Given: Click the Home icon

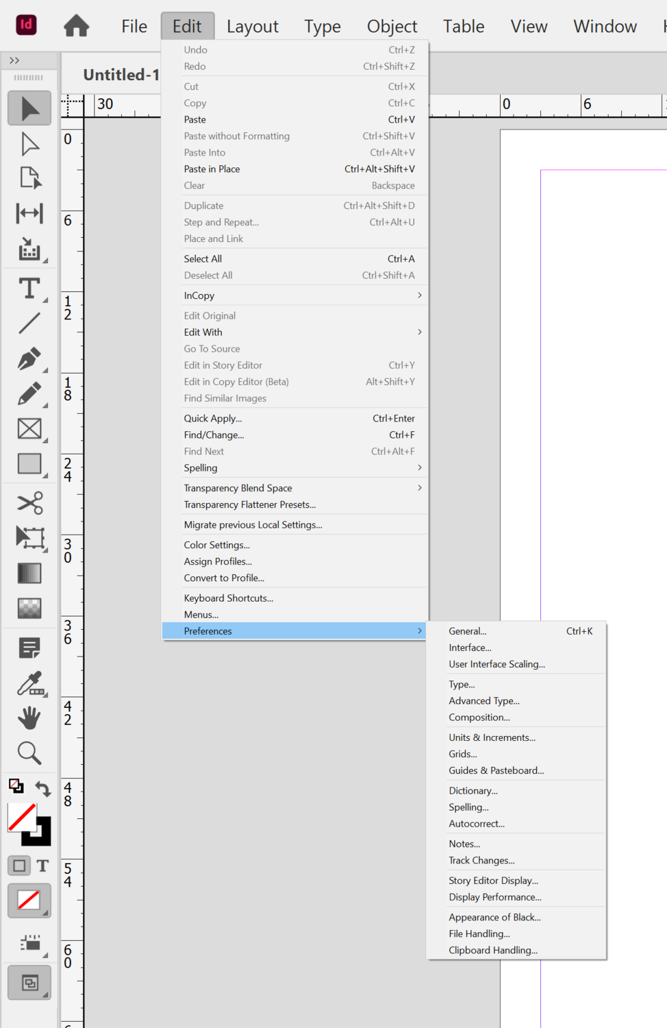Looking at the screenshot, I should [76, 26].
